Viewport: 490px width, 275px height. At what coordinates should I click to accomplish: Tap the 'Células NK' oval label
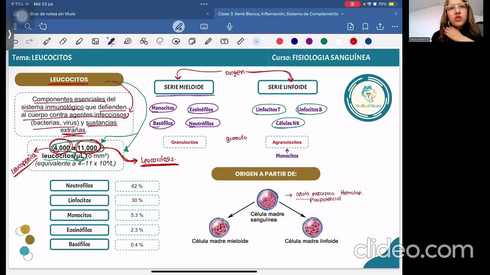click(x=288, y=123)
